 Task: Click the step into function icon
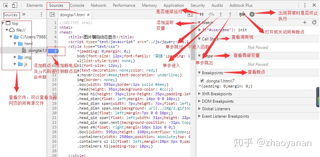pyautogui.click(x=221, y=14)
